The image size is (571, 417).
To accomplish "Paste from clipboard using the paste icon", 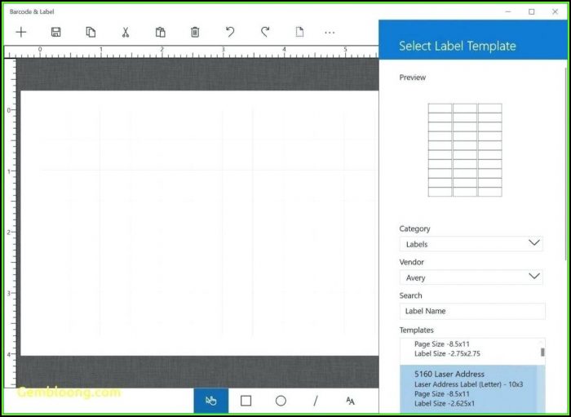I will [161, 32].
